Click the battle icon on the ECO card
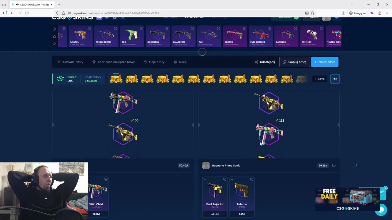 [141, 28]
